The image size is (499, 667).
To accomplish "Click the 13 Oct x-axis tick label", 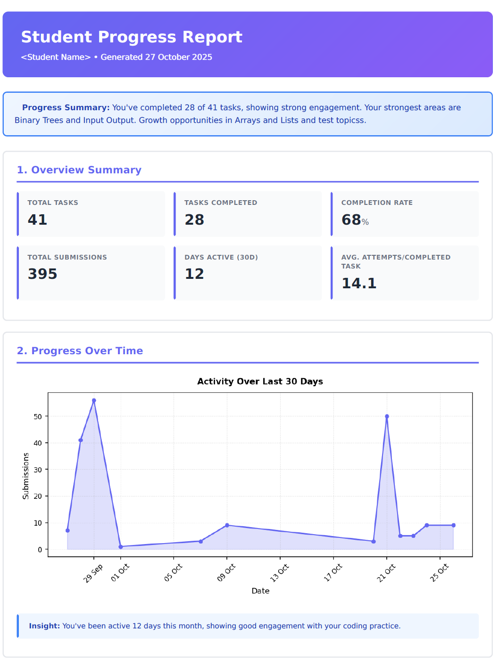I will pyautogui.click(x=280, y=573).
